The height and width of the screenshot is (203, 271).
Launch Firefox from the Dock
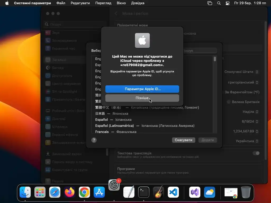point(70,192)
